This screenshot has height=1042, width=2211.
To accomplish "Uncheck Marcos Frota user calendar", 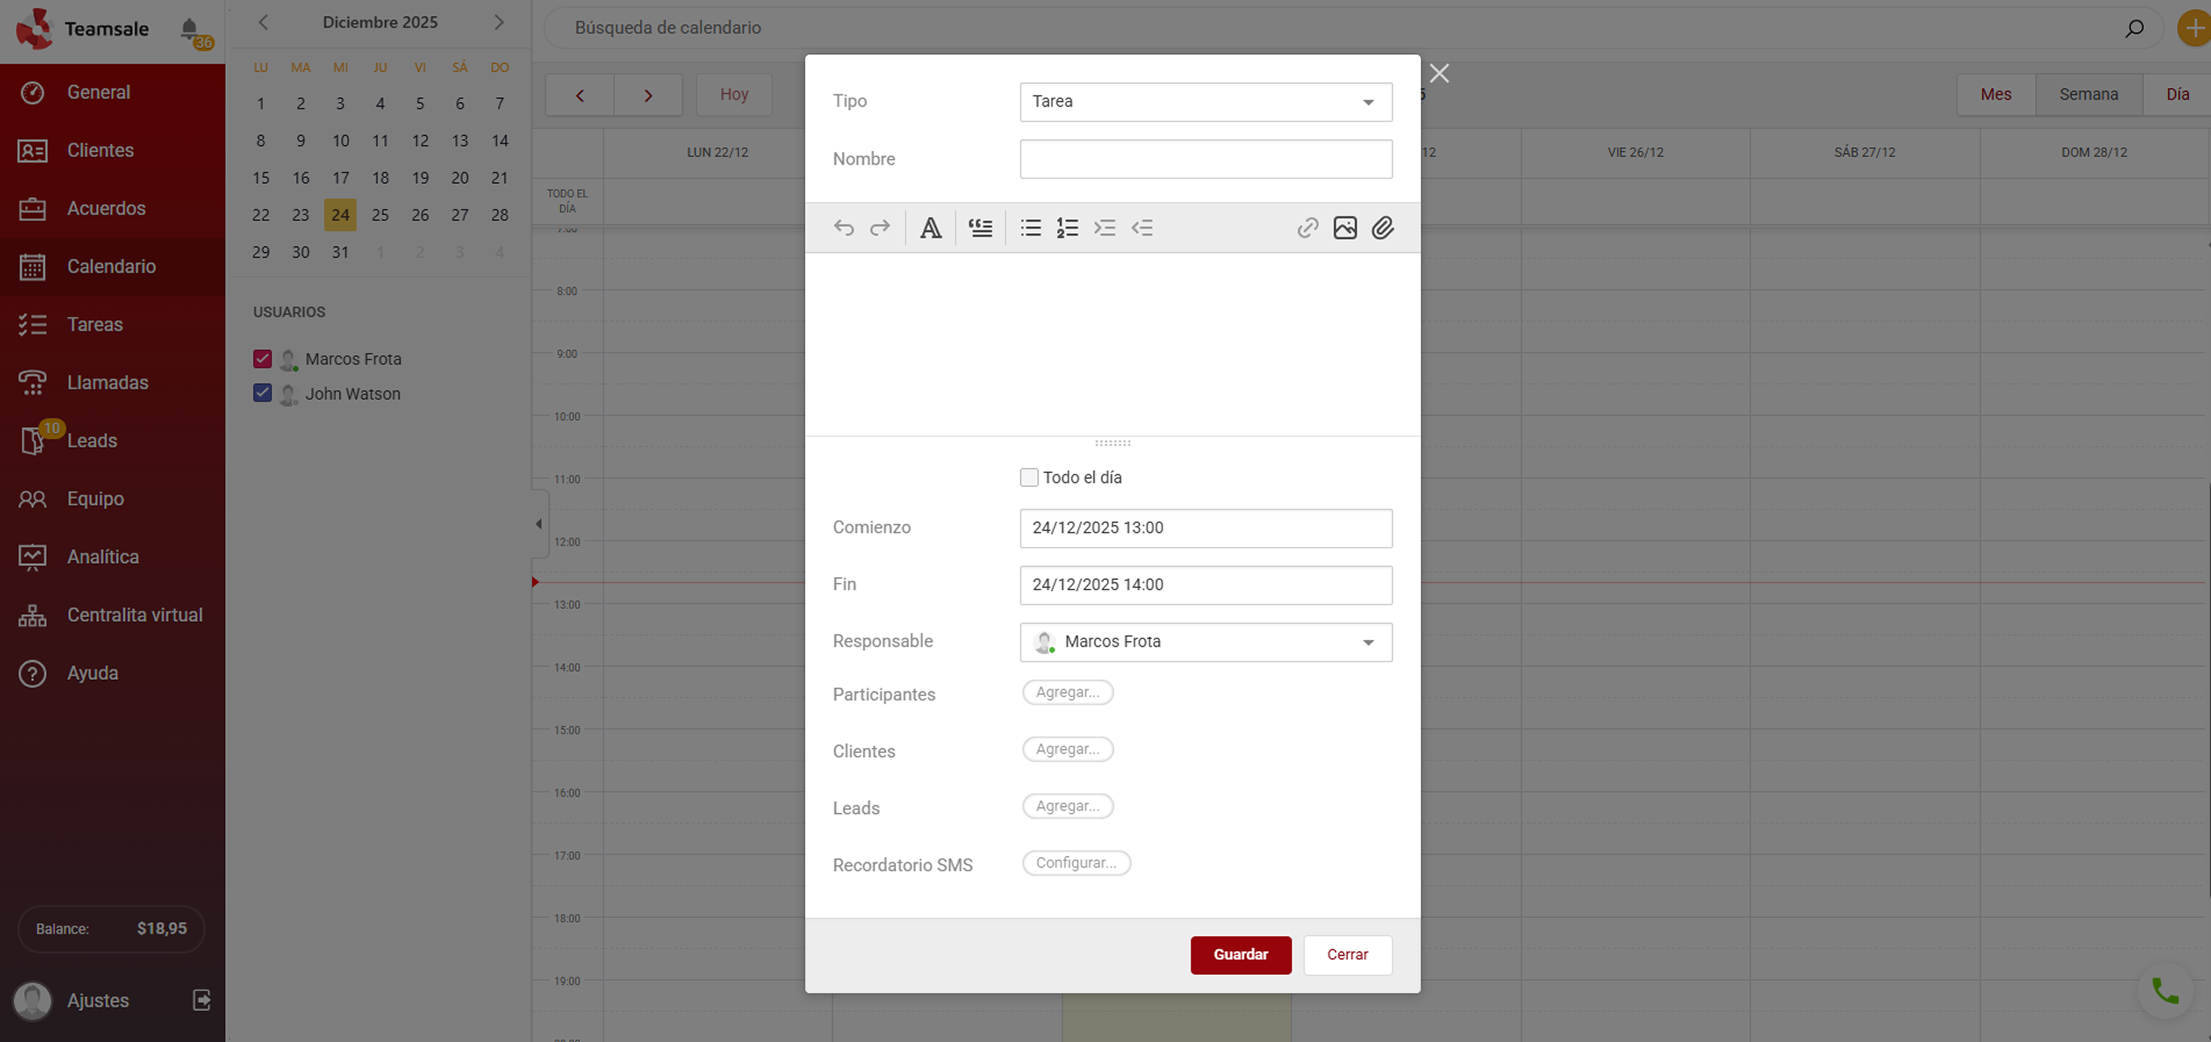I will (x=263, y=359).
